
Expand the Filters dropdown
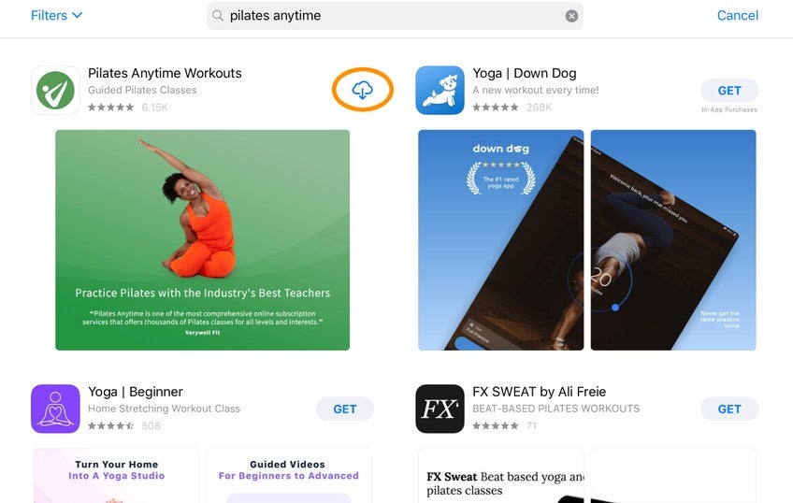56,15
